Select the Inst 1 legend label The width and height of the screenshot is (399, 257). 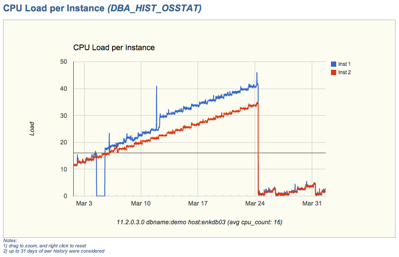point(344,64)
